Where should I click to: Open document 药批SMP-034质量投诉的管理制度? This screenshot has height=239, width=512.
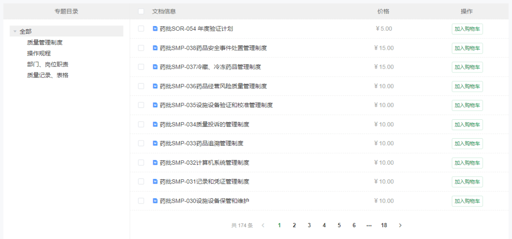click(205, 124)
